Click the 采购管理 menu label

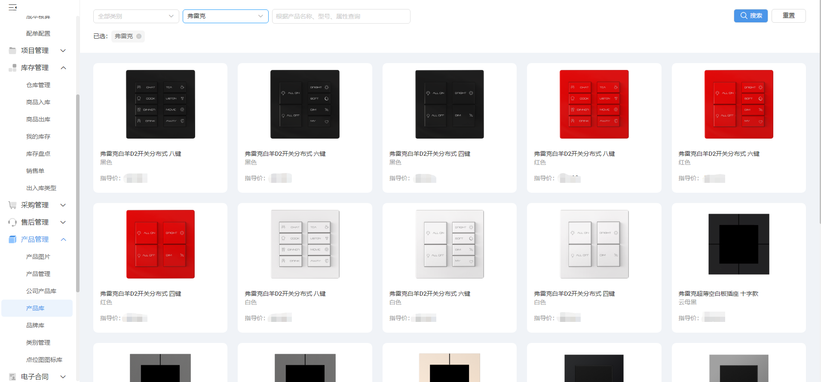(35, 205)
